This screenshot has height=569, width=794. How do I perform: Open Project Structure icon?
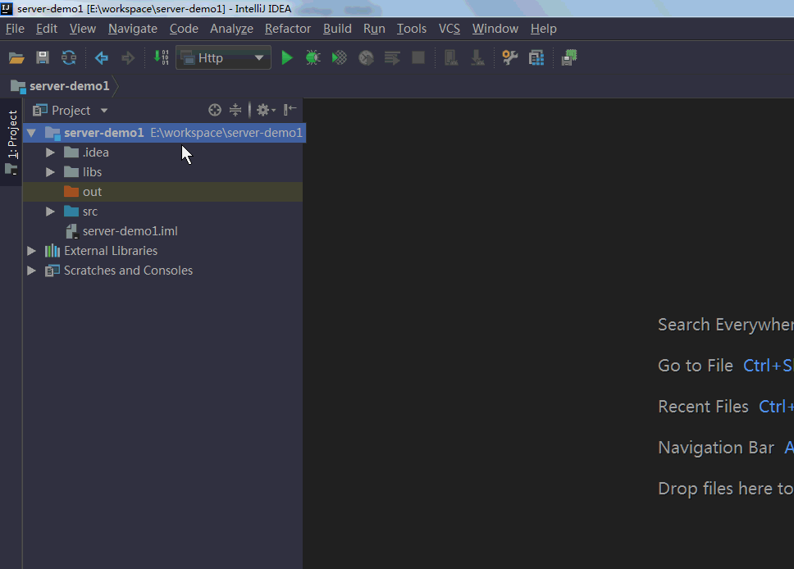click(536, 57)
